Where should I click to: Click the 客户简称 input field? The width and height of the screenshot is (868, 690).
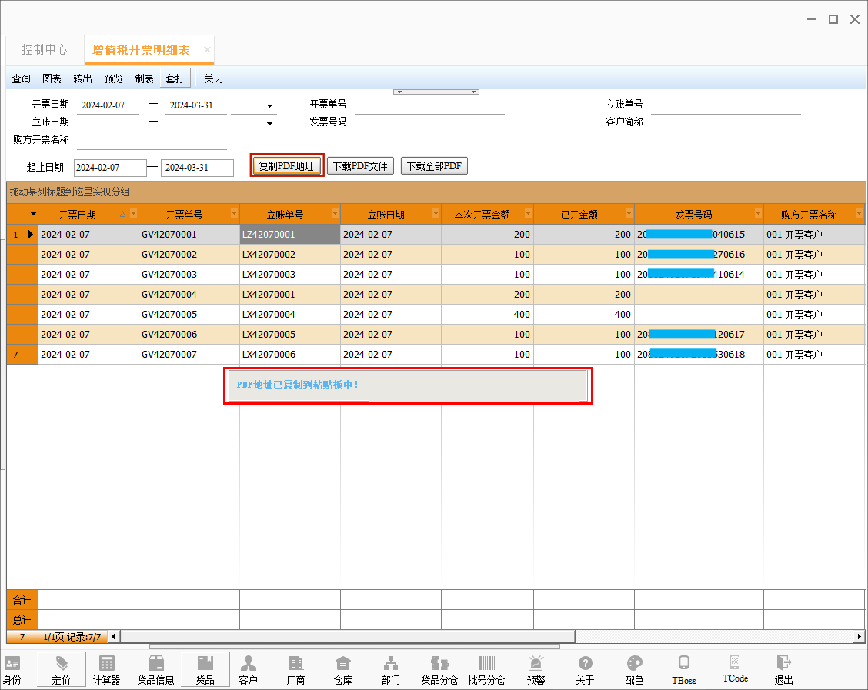coord(726,123)
